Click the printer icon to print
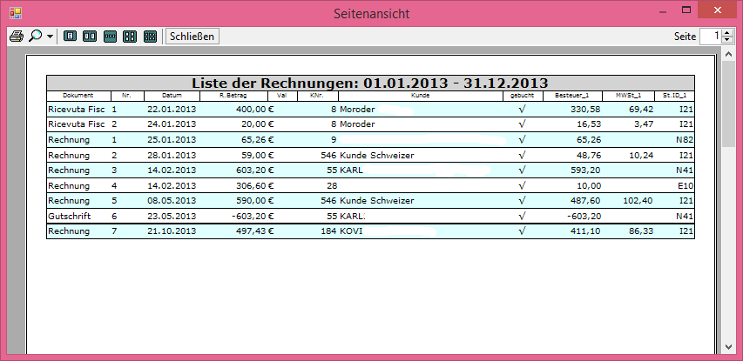 [16, 37]
